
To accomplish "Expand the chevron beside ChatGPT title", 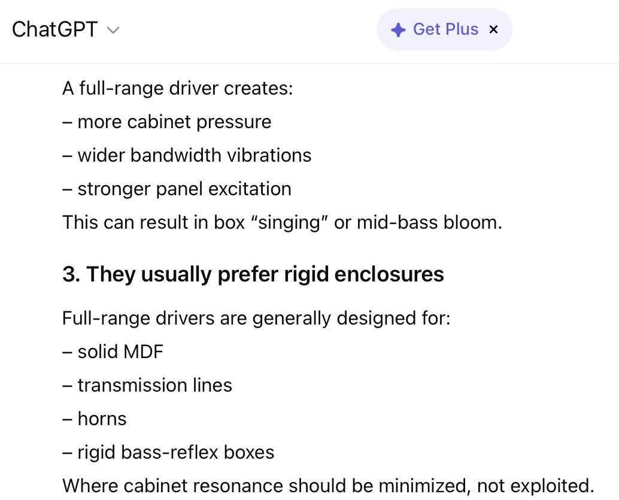I will 113,31.
